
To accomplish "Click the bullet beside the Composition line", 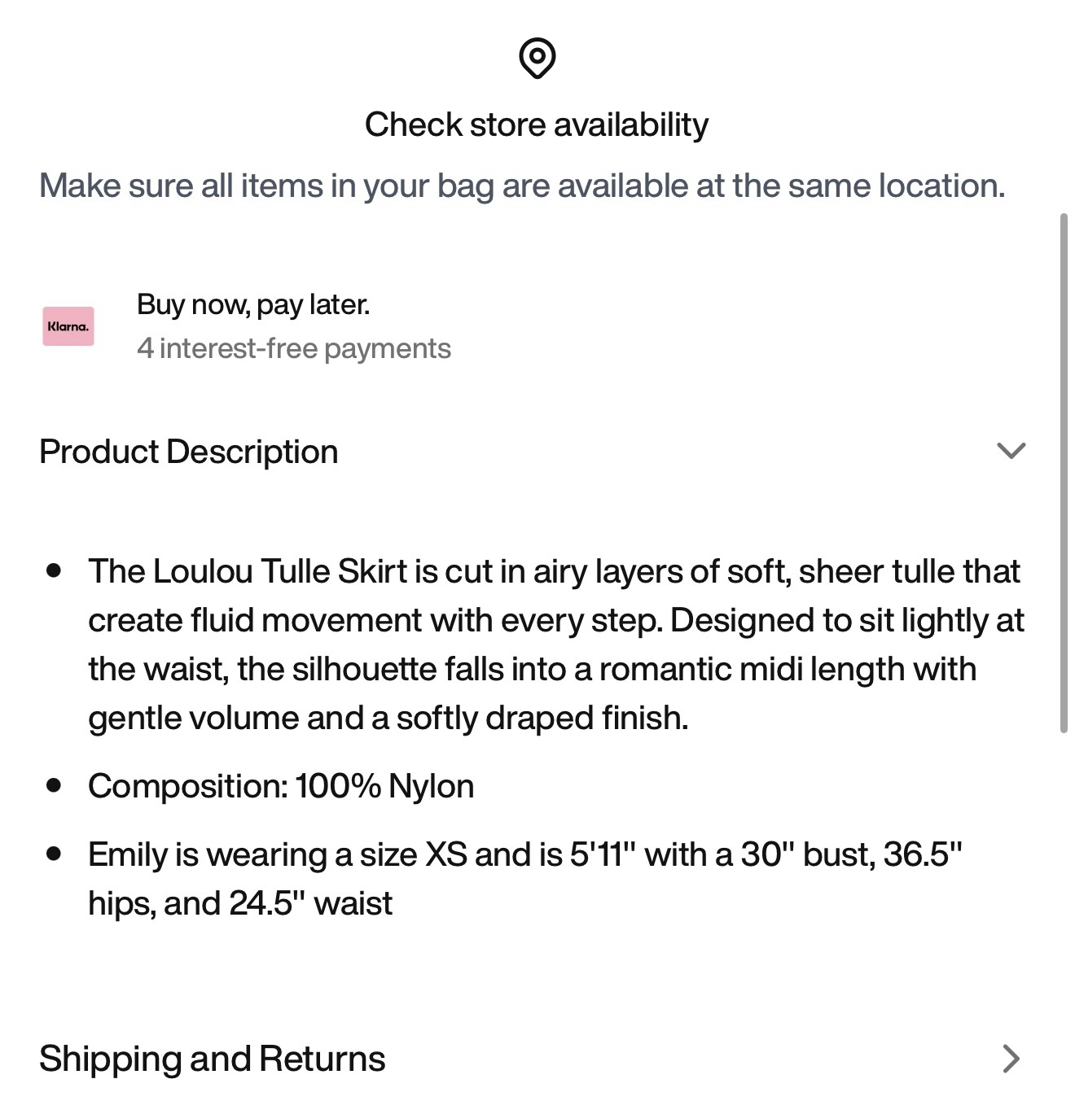I will click(55, 785).
